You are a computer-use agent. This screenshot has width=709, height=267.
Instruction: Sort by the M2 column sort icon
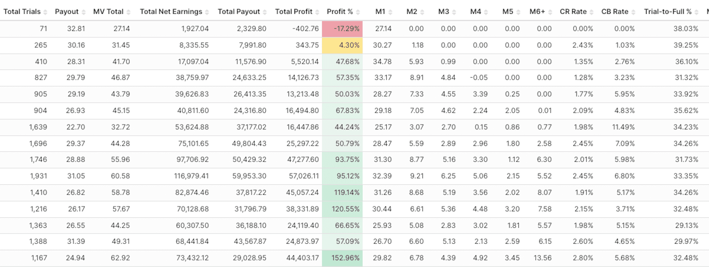coord(422,12)
